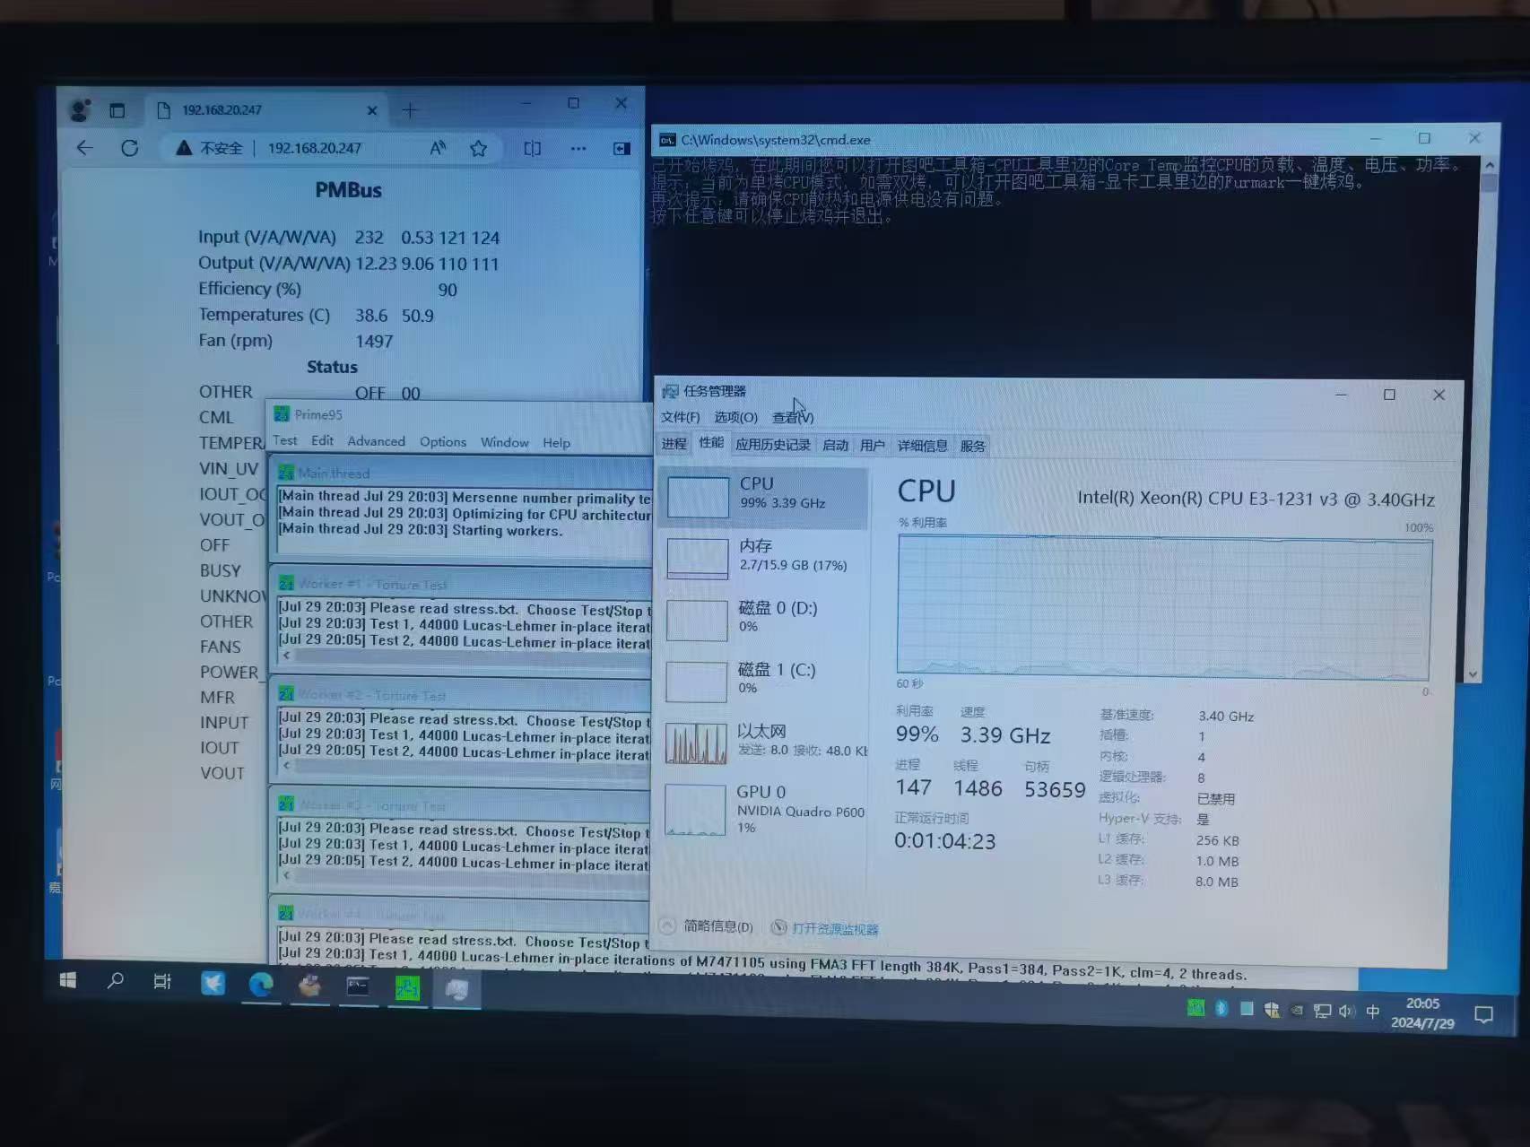Close the 192.168.20.247 browser tab
This screenshot has width=1530, height=1147.
(x=372, y=110)
